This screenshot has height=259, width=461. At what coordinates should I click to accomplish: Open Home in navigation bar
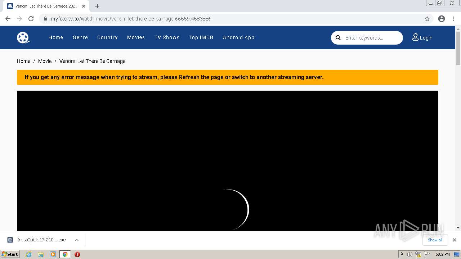[56, 37]
